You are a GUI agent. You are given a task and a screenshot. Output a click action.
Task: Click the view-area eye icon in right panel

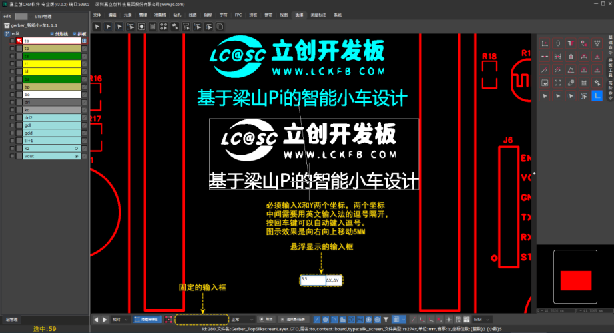545,83
